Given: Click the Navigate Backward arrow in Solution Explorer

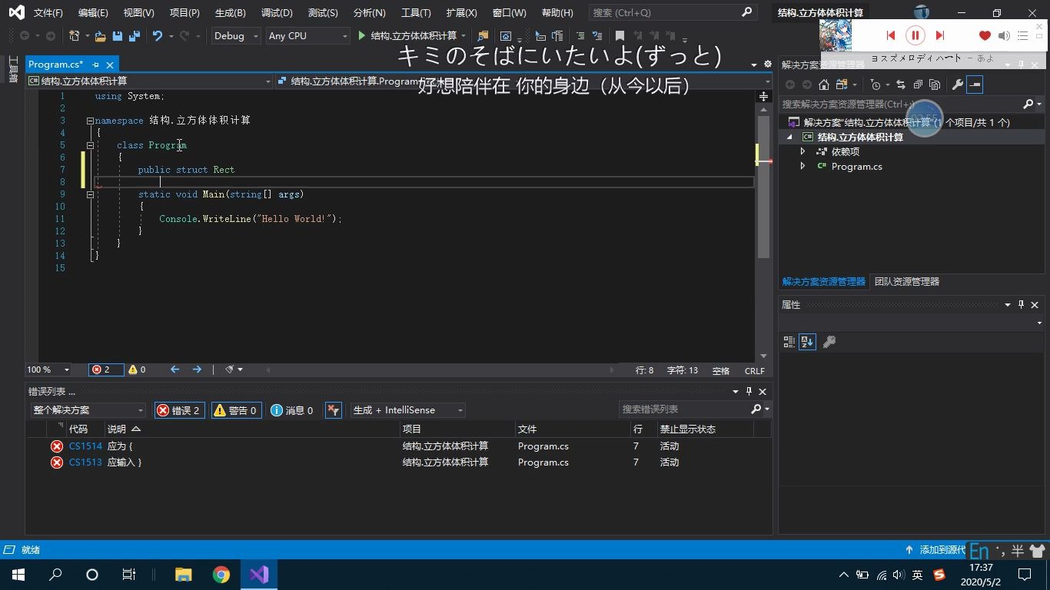Looking at the screenshot, I should pos(790,85).
